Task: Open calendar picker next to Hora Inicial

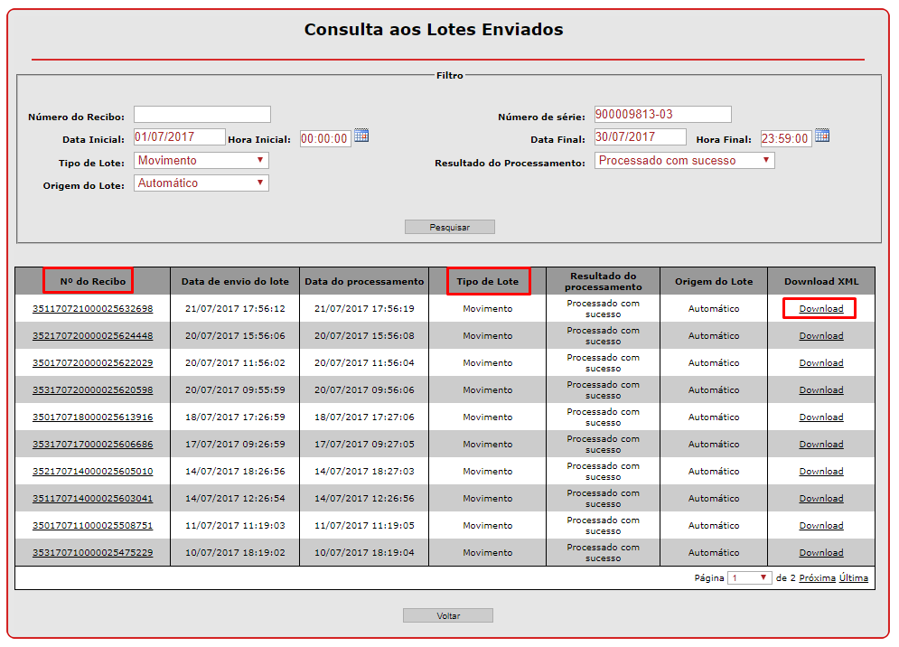Action: click(x=361, y=136)
